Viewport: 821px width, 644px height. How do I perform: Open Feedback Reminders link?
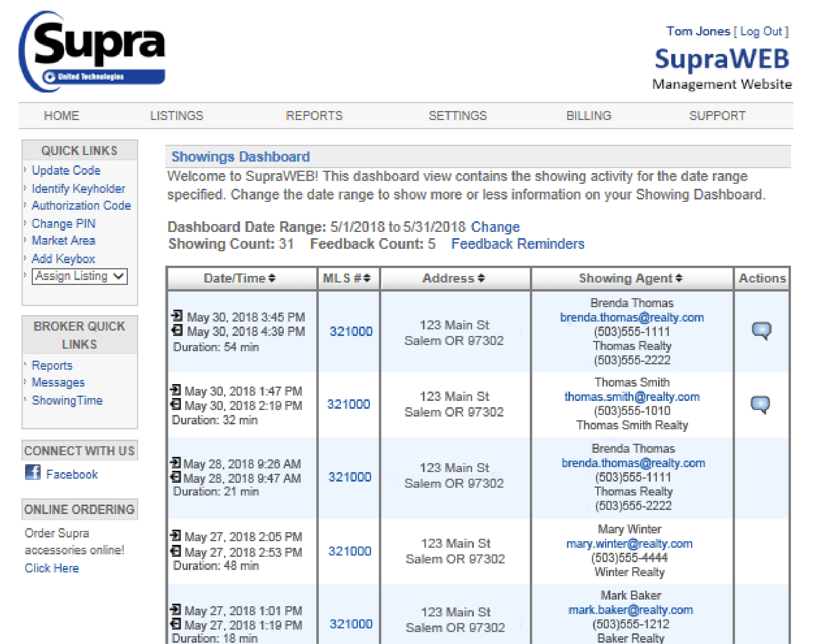tap(518, 244)
